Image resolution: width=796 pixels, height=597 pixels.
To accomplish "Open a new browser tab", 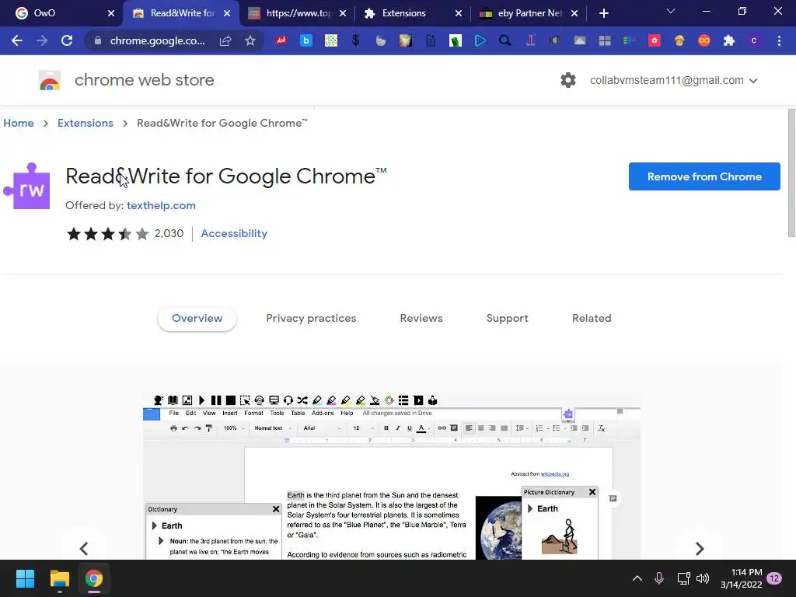I will click(603, 14).
